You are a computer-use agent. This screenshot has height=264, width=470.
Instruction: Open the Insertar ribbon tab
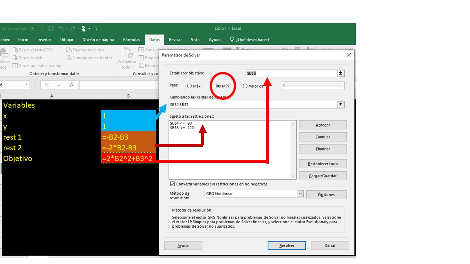[x=44, y=40]
